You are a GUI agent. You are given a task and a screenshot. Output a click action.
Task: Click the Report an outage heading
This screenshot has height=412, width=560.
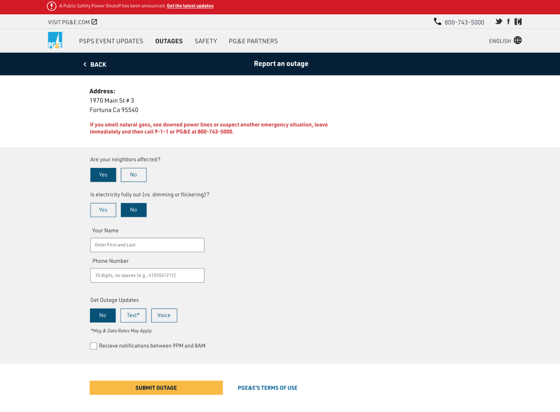click(x=281, y=64)
